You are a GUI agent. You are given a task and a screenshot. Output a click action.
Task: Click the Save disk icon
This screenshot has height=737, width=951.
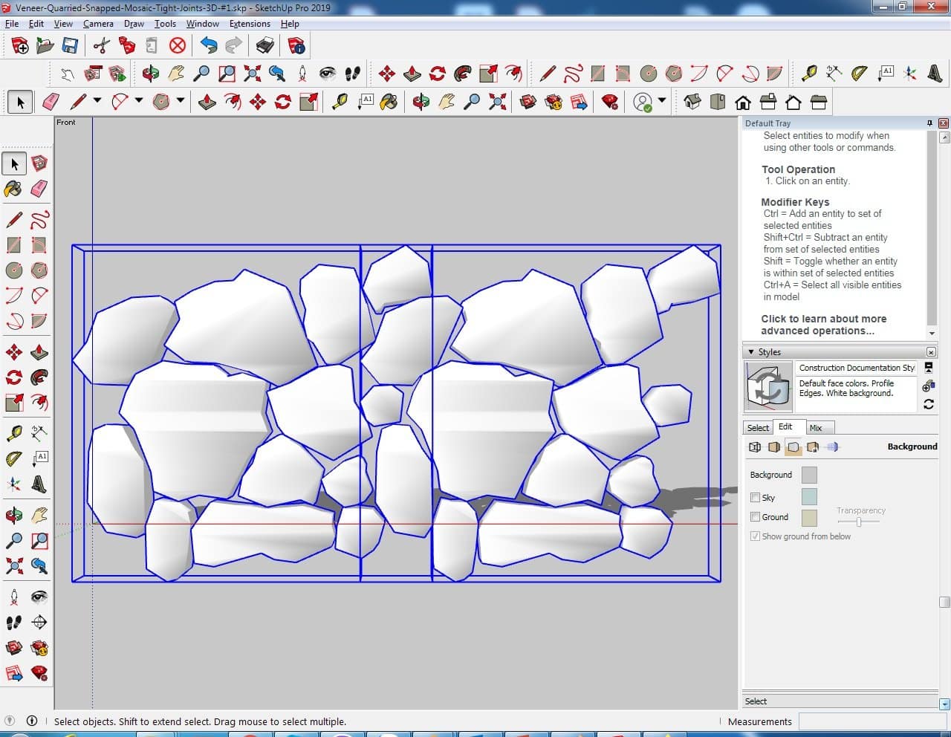pyautogui.click(x=70, y=46)
